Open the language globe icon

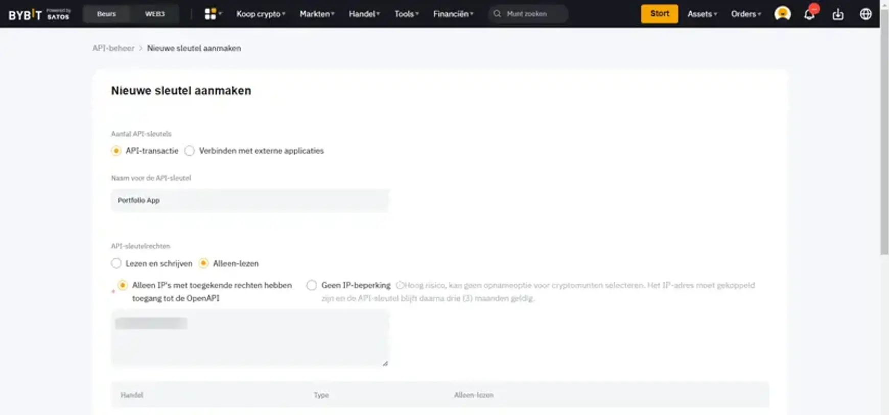[865, 14]
